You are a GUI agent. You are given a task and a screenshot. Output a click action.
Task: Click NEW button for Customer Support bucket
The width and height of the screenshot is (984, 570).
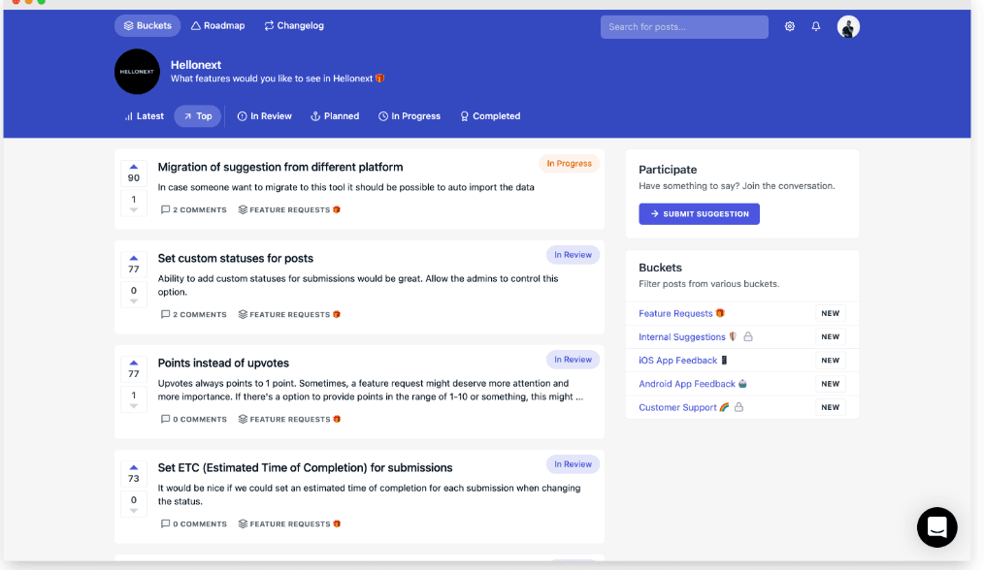click(x=831, y=407)
